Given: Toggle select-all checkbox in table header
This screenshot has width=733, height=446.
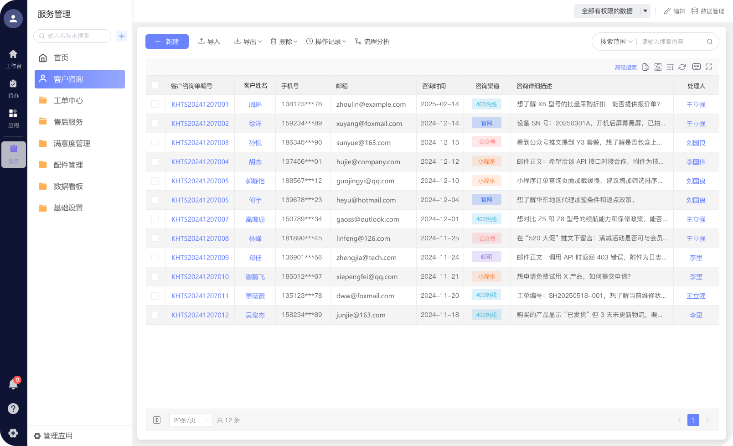Looking at the screenshot, I should [155, 85].
